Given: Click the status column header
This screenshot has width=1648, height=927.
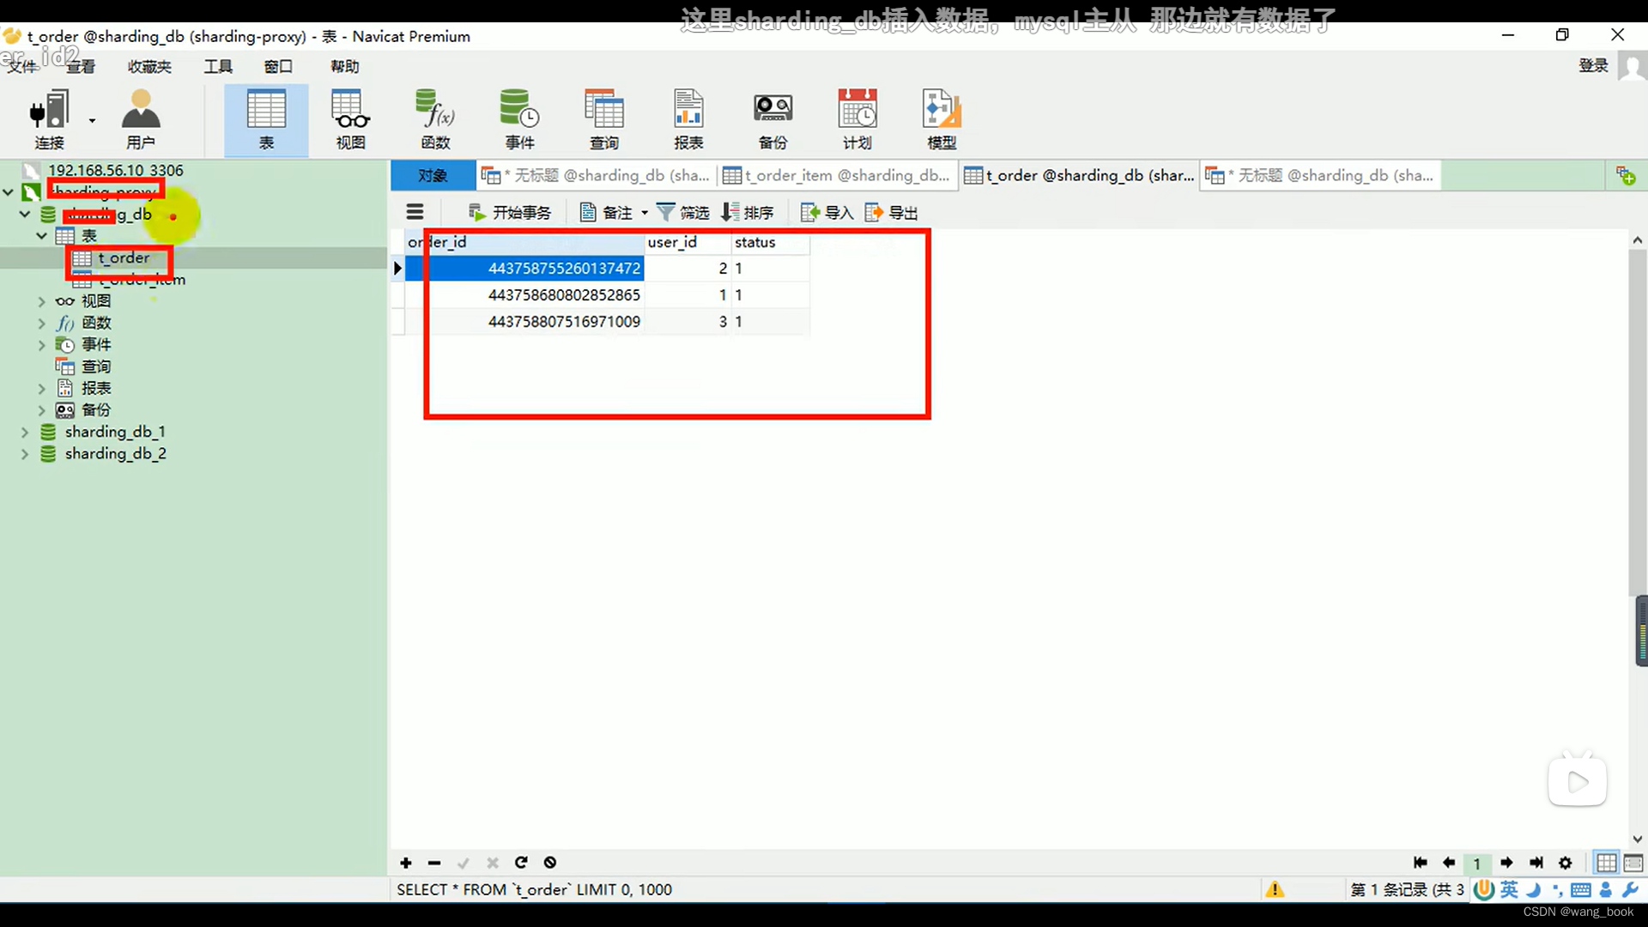Looking at the screenshot, I should click(x=770, y=242).
